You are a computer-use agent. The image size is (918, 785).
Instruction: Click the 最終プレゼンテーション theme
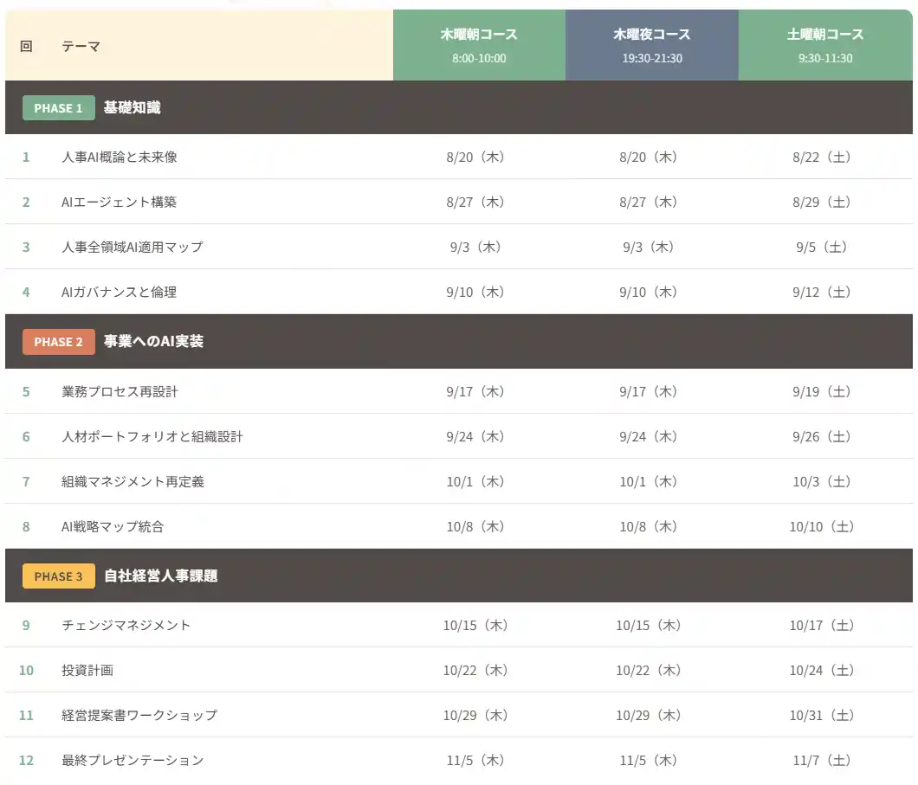(133, 760)
